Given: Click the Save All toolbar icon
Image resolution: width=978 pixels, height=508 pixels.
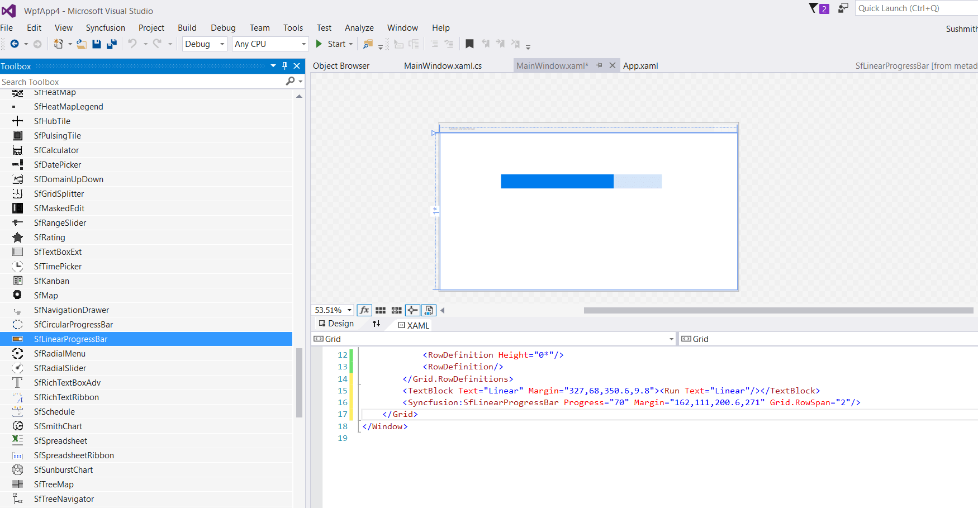Looking at the screenshot, I should coord(111,44).
